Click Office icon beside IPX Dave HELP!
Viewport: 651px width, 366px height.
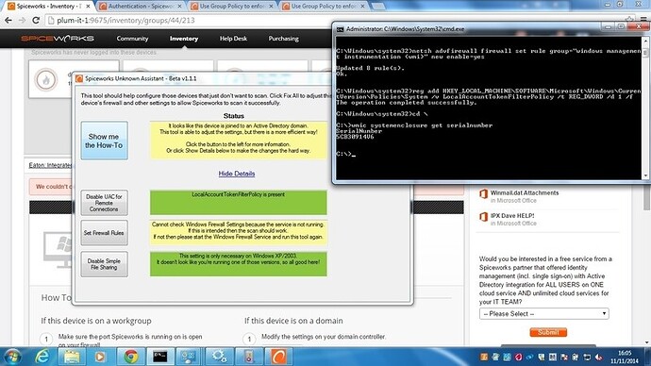[483, 217]
